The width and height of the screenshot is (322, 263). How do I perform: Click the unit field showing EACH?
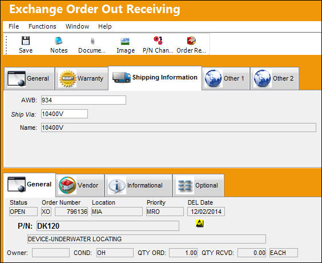pyautogui.click(x=284, y=253)
